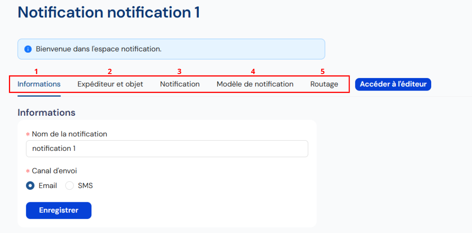Click the SMS option label
This screenshot has width=472, height=233.
(86, 186)
